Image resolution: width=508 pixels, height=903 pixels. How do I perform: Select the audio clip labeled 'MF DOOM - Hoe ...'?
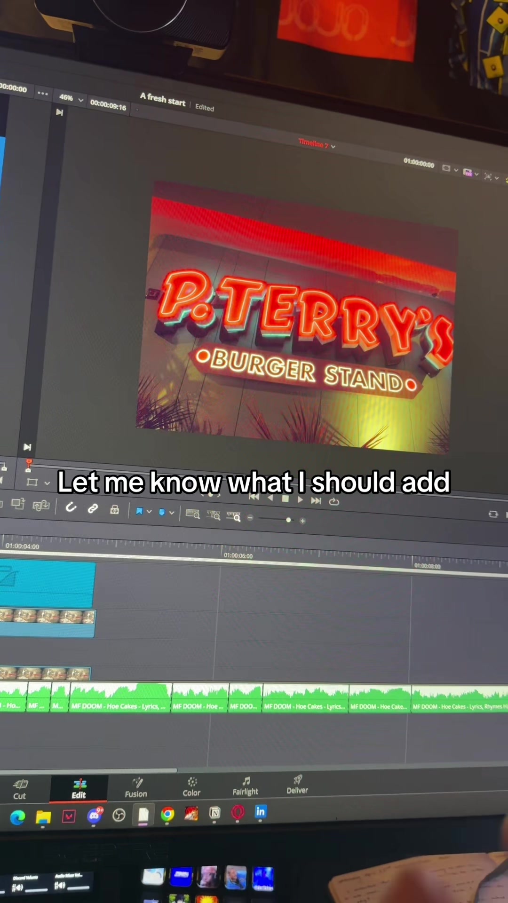[x=200, y=698]
